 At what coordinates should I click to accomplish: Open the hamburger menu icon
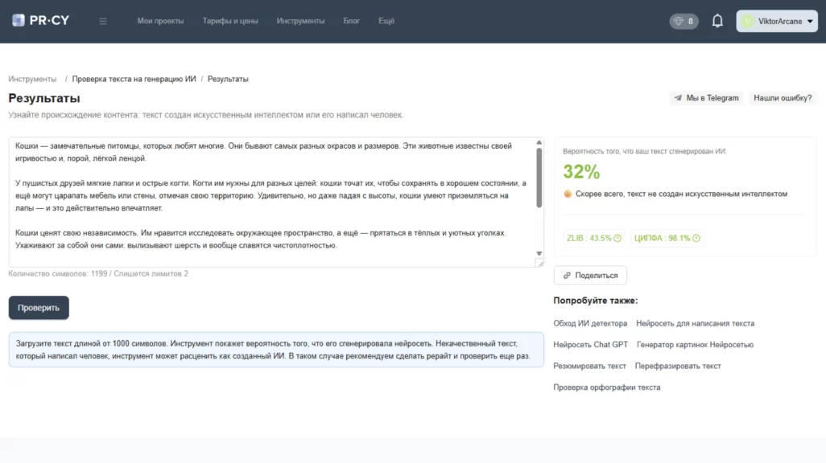[x=103, y=22]
